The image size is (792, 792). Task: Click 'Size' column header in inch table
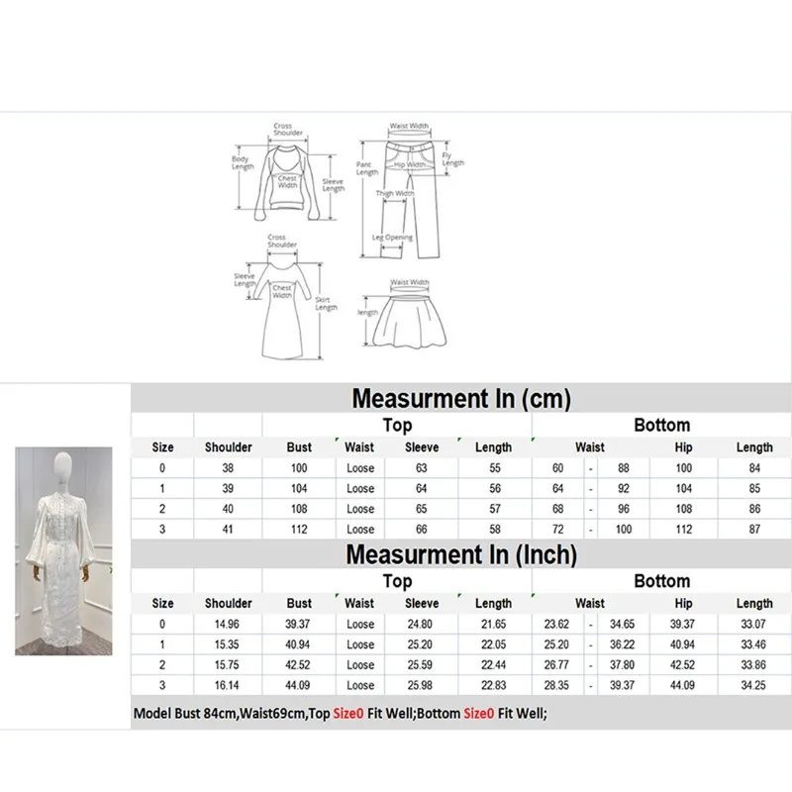tap(162, 603)
